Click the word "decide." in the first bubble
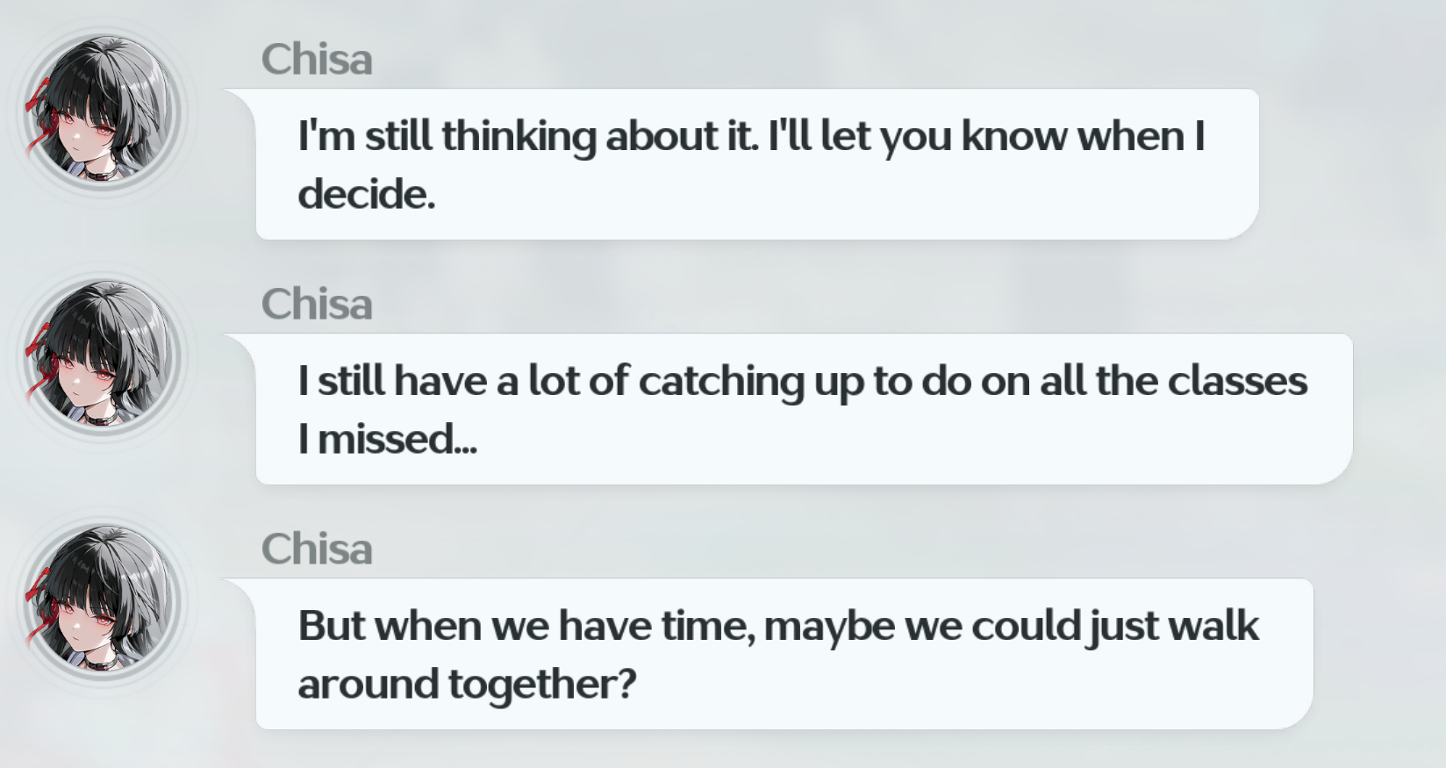Viewport: 1446px width, 768px height. coord(367,194)
